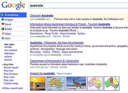This screenshot has width=128, height=93.
Task: Click the Images camera icon
Action: pos(3,20)
